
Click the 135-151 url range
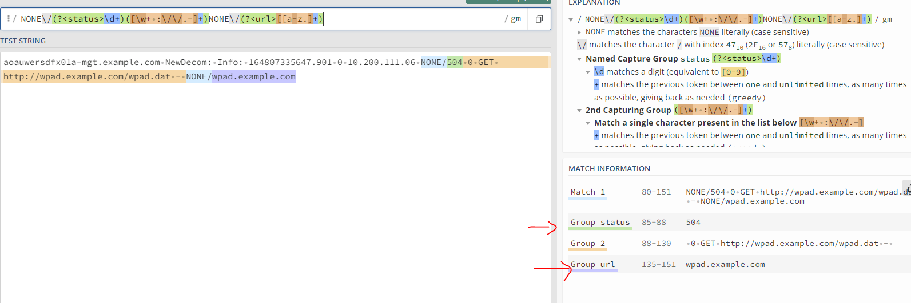[658, 265]
